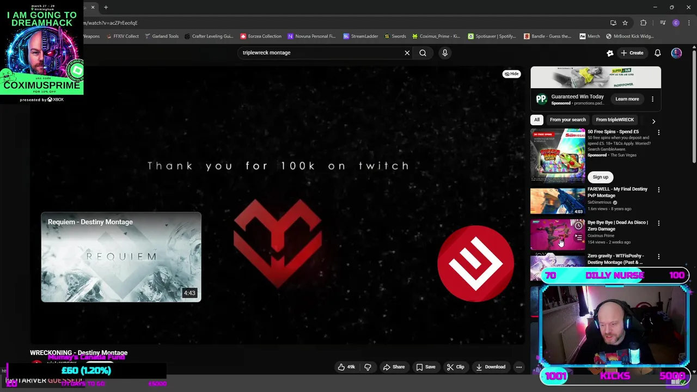Save the video to a playlist

point(425,367)
